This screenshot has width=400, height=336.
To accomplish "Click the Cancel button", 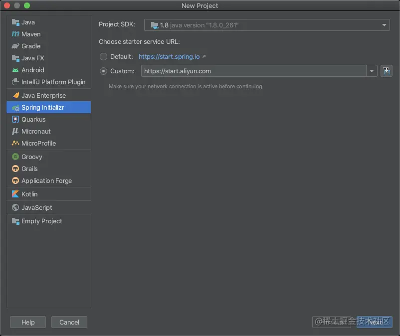I will (69, 322).
